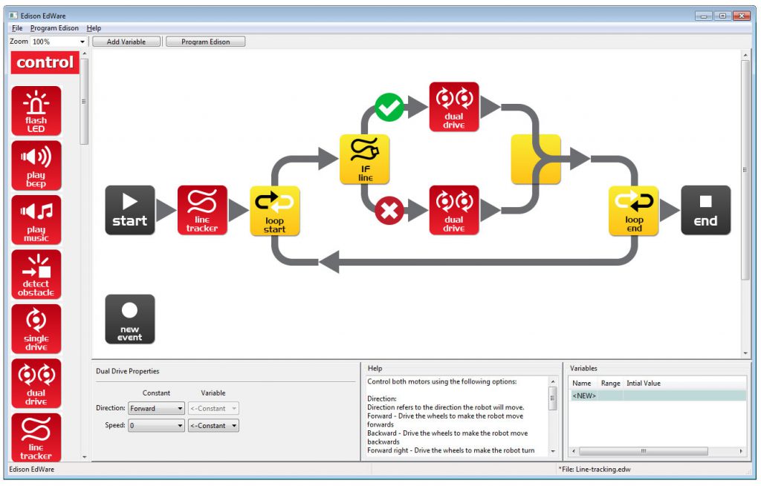
Task: Click the red control category header
Action: pos(45,62)
